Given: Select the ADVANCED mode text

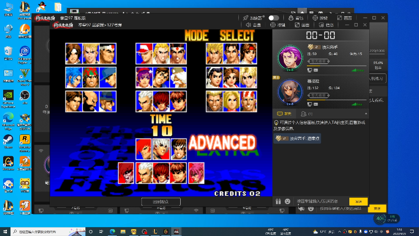Looking at the screenshot, I should pos(222,143).
